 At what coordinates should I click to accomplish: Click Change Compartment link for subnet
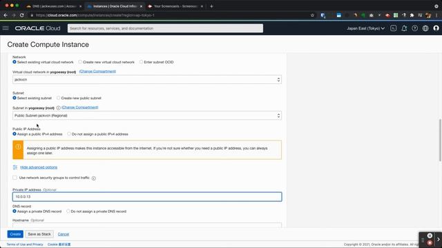click(x=80, y=107)
